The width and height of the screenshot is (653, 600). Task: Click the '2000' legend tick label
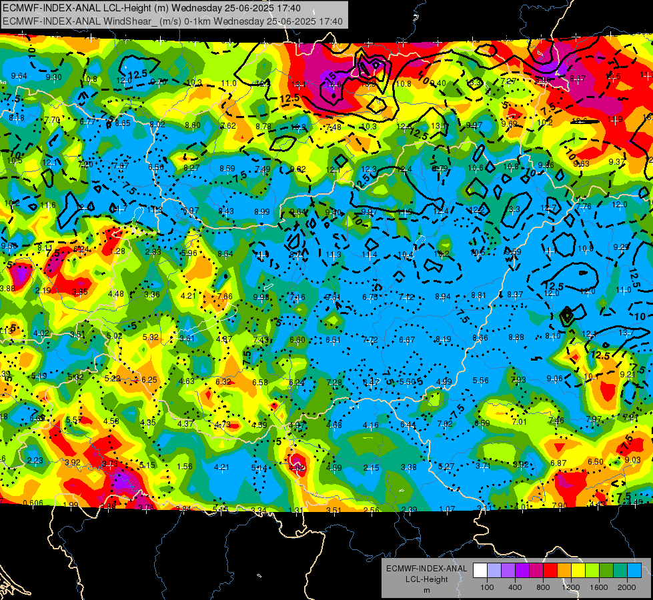pyautogui.click(x=627, y=587)
